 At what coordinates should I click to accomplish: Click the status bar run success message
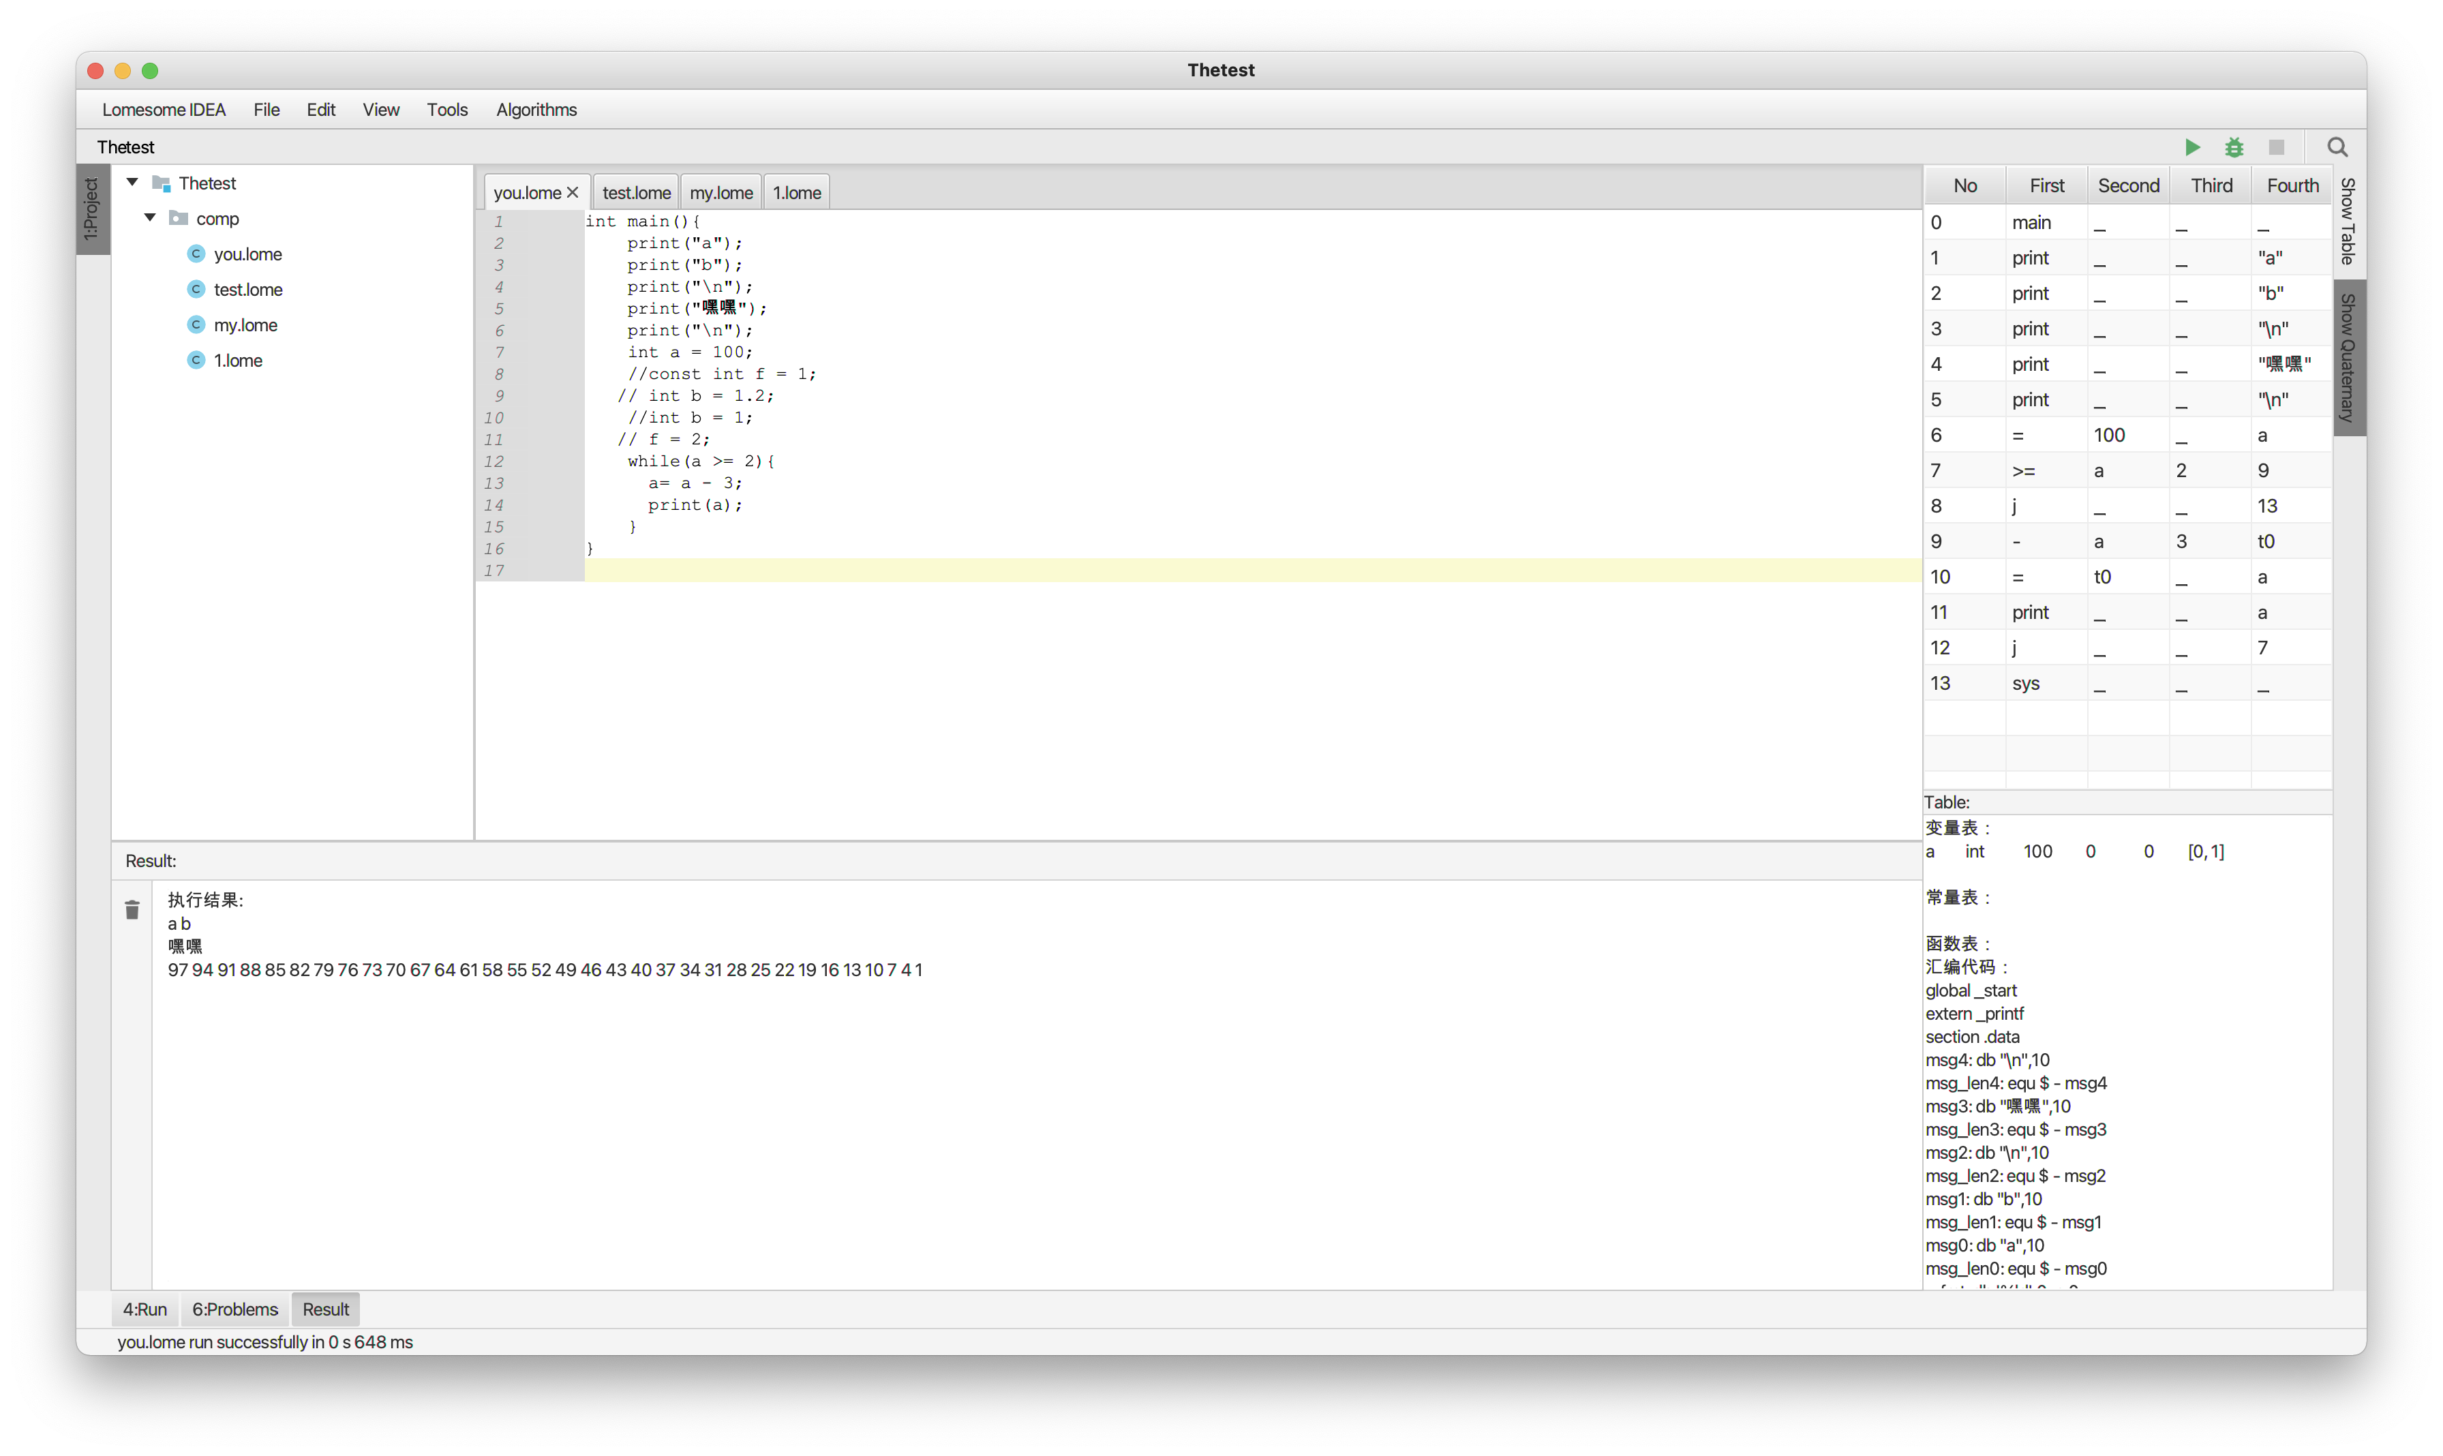tap(265, 1341)
